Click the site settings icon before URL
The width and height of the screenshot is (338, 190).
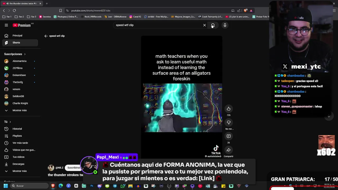click(x=67, y=11)
